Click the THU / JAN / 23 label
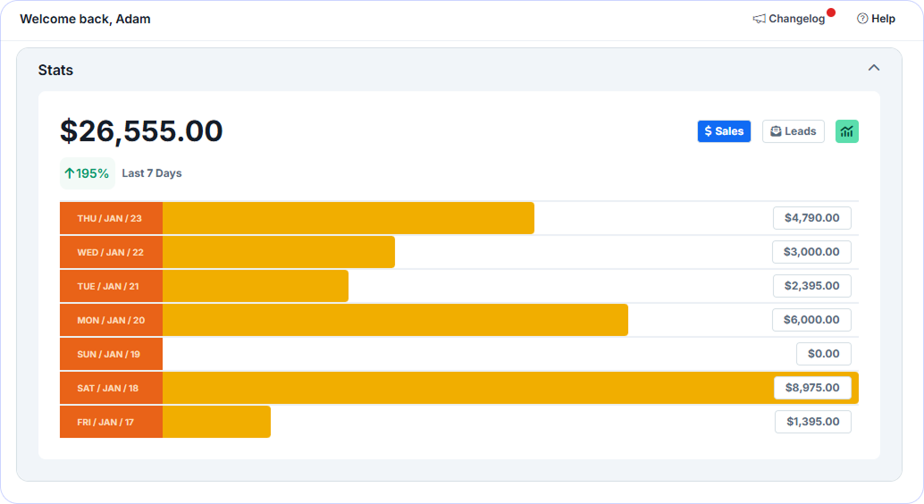 (x=110, y=218)
